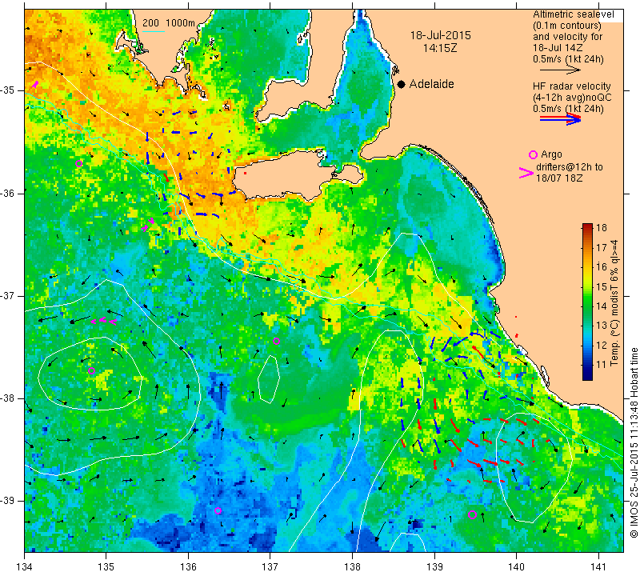640x576 pixels.
Task: Click the 11 value on temperature scale
Action: (x=602, y=365)
